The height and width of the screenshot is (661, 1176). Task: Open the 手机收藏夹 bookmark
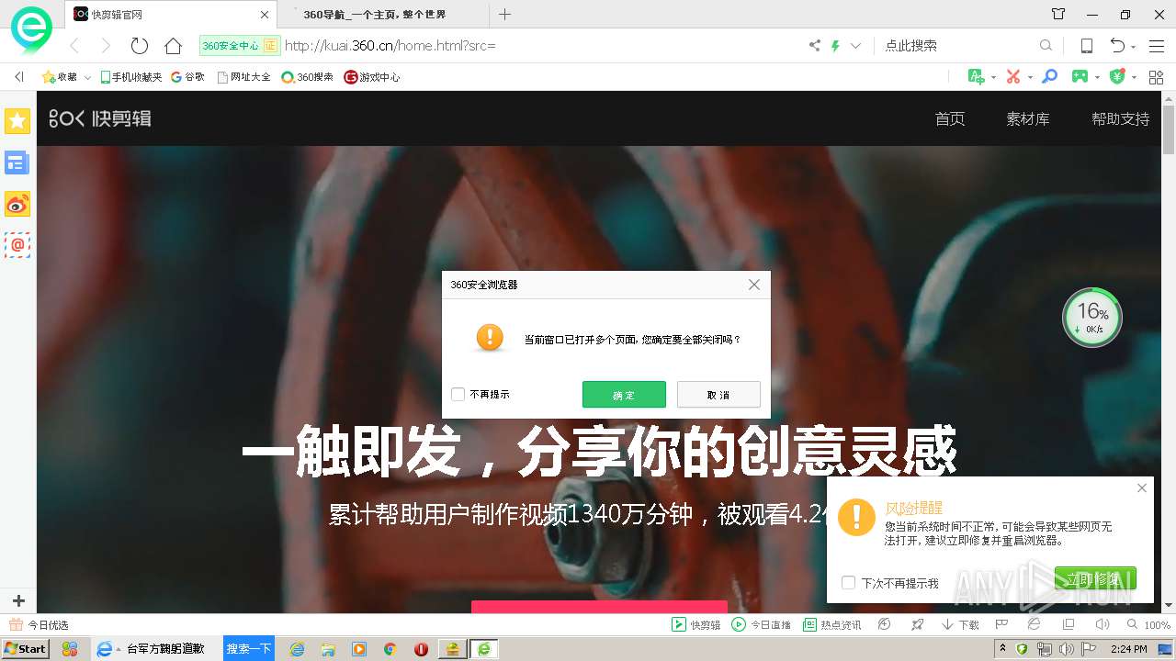coord(131,77)
